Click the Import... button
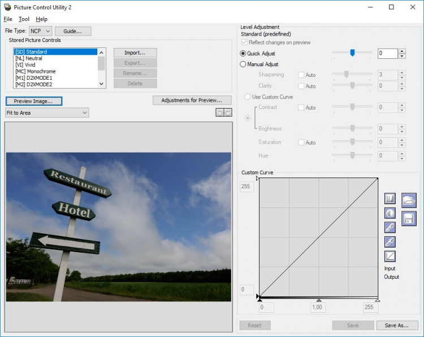 click(135, 53)
